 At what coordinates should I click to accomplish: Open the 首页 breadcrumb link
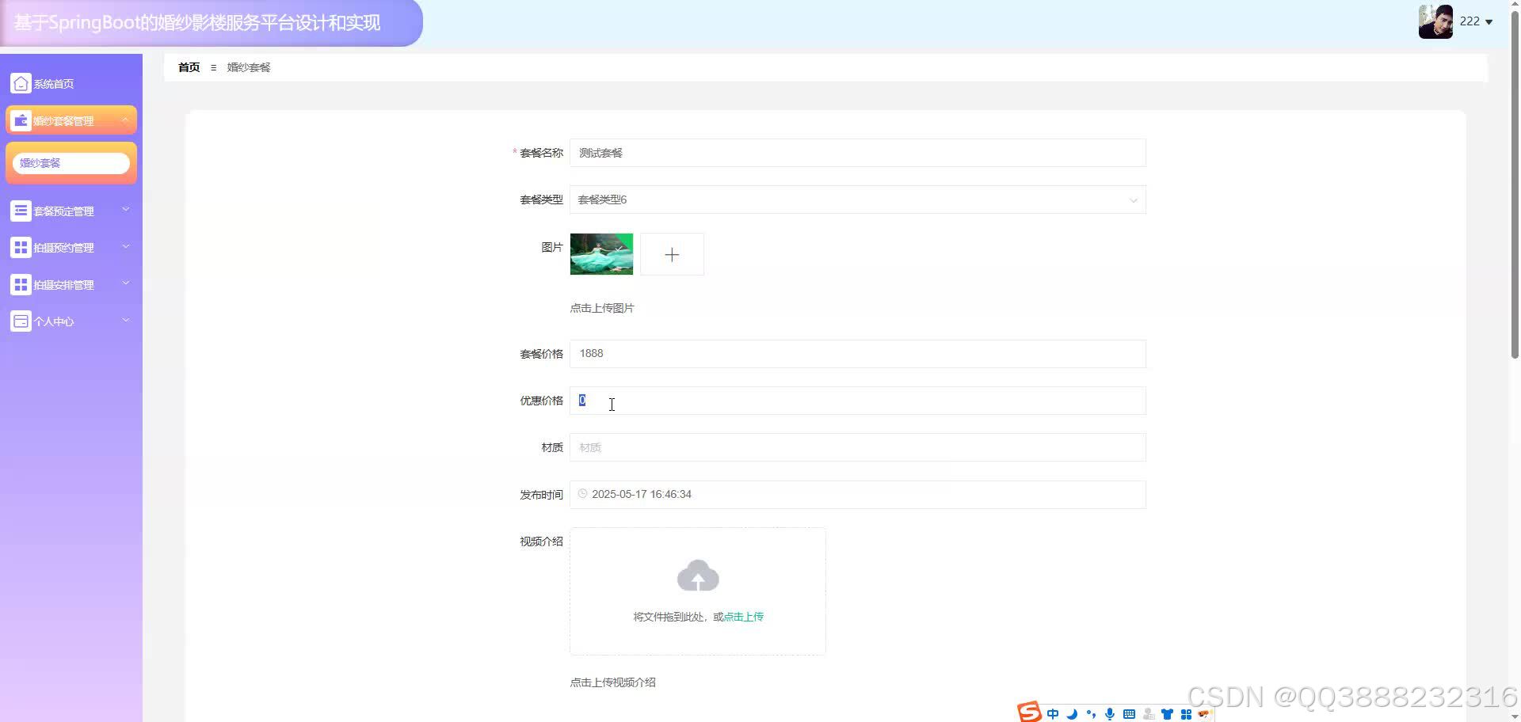point(189,67)
